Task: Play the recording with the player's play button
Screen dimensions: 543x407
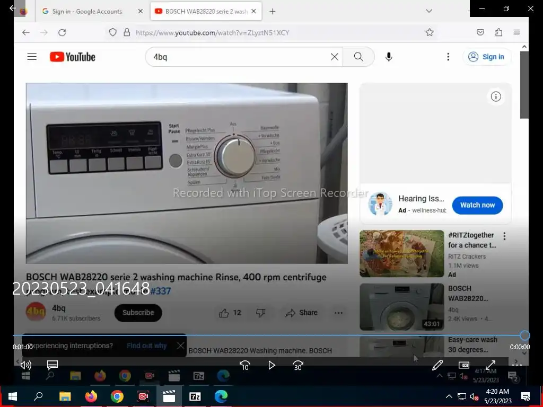Action: coord(271,365)
